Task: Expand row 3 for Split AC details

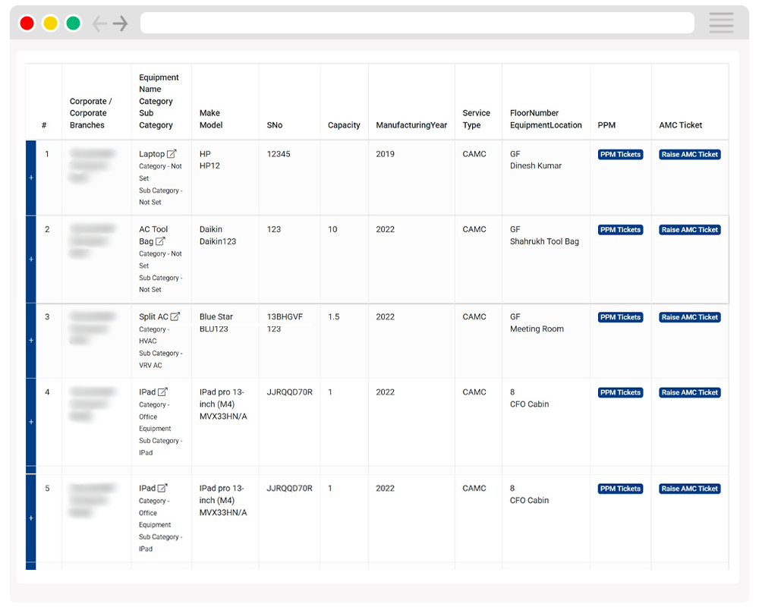Action: pos(31,341)
